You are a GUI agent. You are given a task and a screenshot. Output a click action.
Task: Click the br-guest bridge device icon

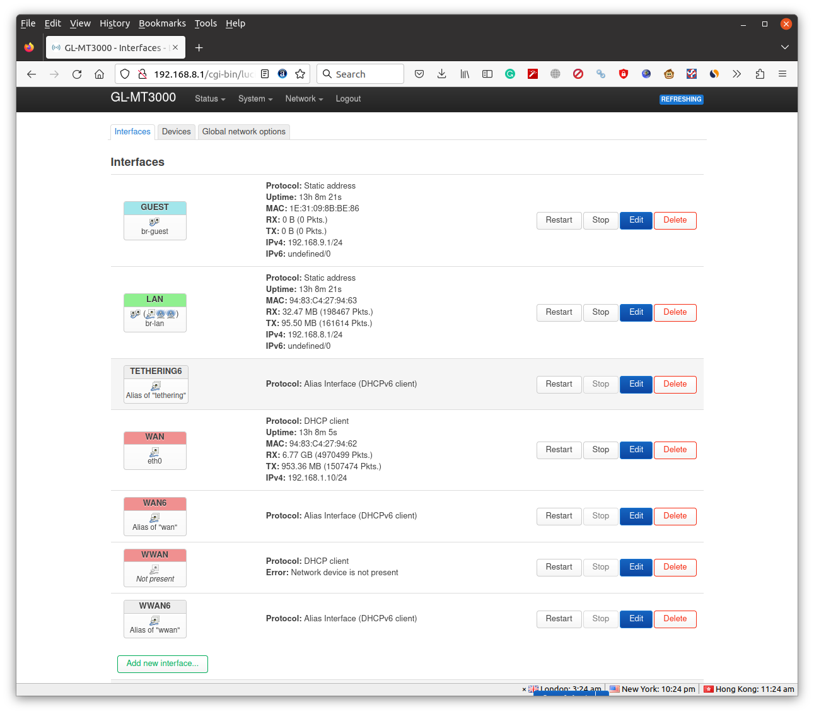(154, 221)
